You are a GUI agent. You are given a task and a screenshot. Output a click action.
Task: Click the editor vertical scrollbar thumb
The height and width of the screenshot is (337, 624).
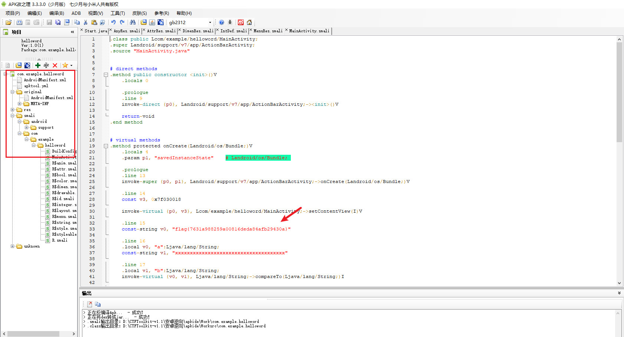coord(619,92)
